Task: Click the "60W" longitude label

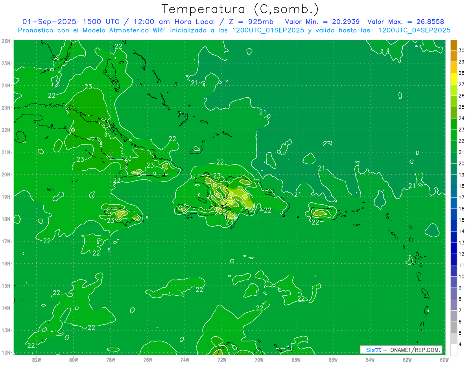Action: coord(444,359)
